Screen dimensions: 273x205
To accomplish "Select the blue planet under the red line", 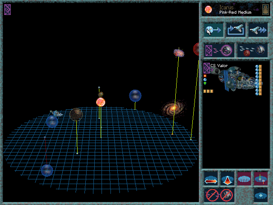I will pyautogui.click(x=47, y=170).
